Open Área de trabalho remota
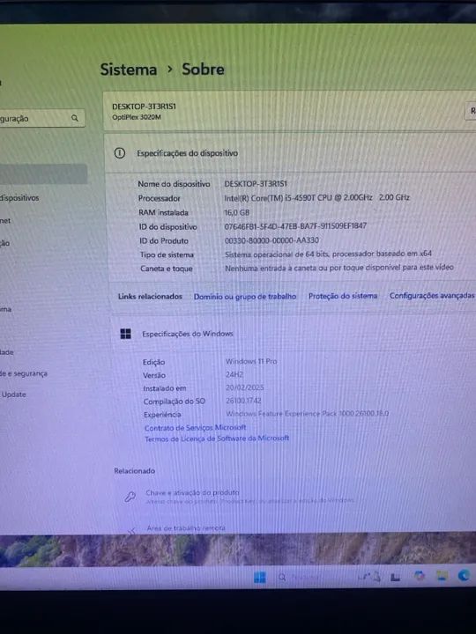 186,528
